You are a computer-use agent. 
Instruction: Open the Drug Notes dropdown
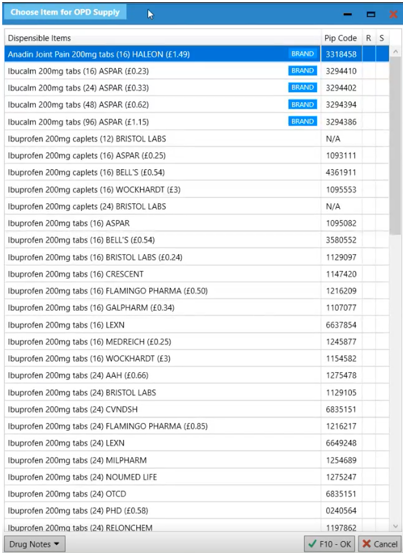[x=35, y=544]
